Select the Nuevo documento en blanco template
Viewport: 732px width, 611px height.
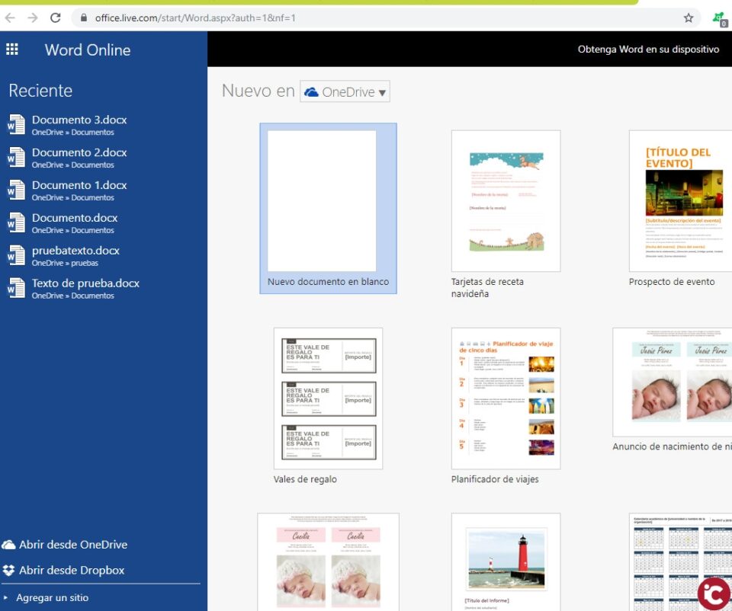[x=328, y=200]
